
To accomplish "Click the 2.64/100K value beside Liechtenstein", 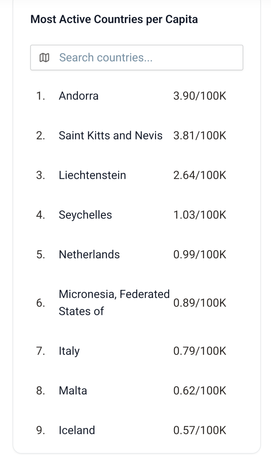I will coord(200,175).
